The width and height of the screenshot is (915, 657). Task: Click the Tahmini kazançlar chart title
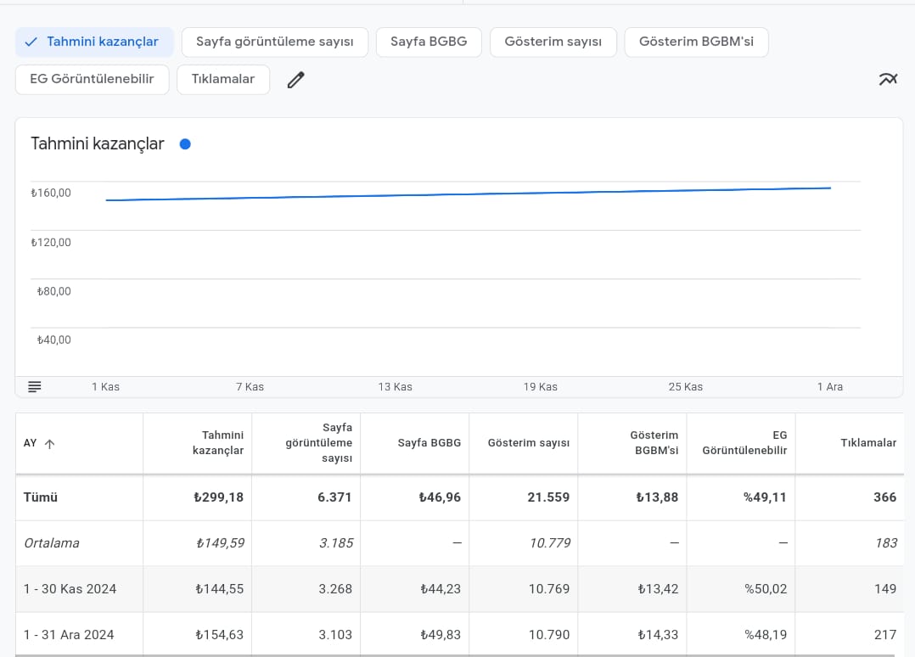98,144
